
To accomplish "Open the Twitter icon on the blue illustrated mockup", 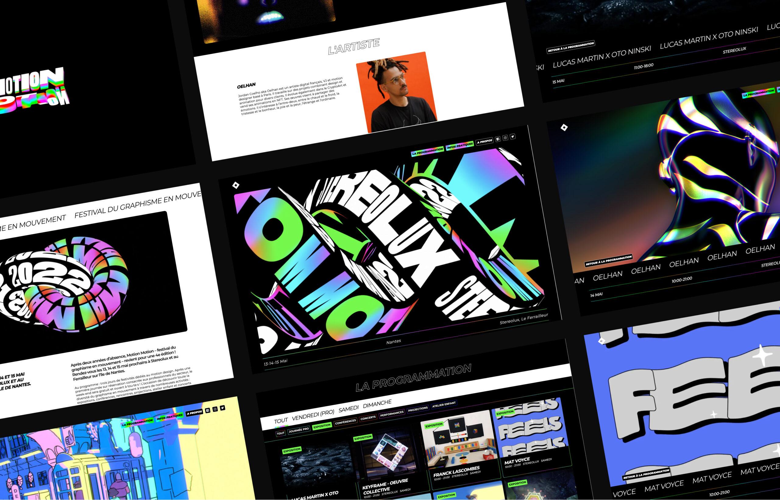I will coord(222,407).
